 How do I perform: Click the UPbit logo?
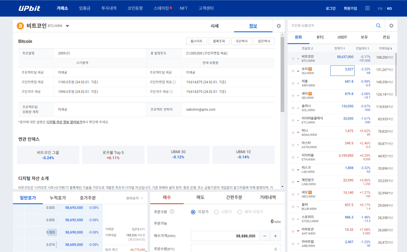click(x=29, y=8)
